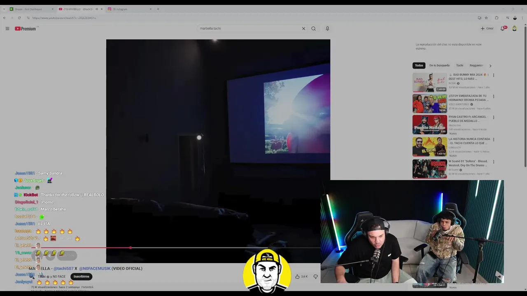Expand the tab search dropdown arrow
The image size is (527, 296).
pyautogui.click(x=3, y=9)
